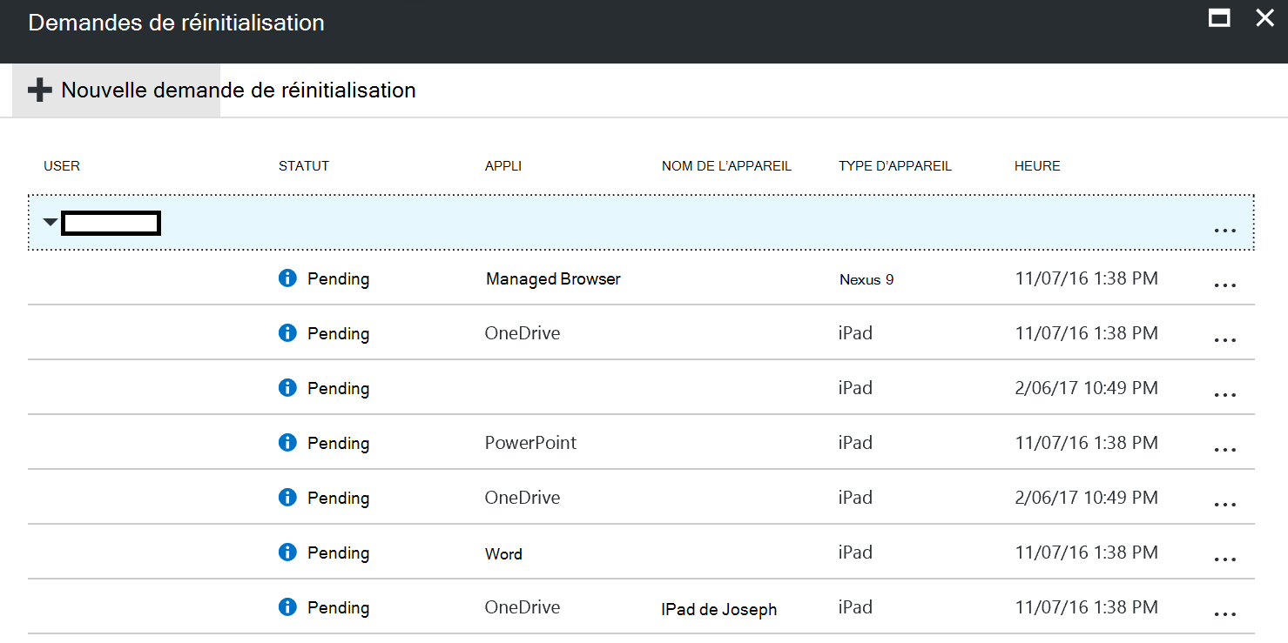
Task: Click OneDrive in the IPad de Joseph row
Action: (x=523, y=607)
